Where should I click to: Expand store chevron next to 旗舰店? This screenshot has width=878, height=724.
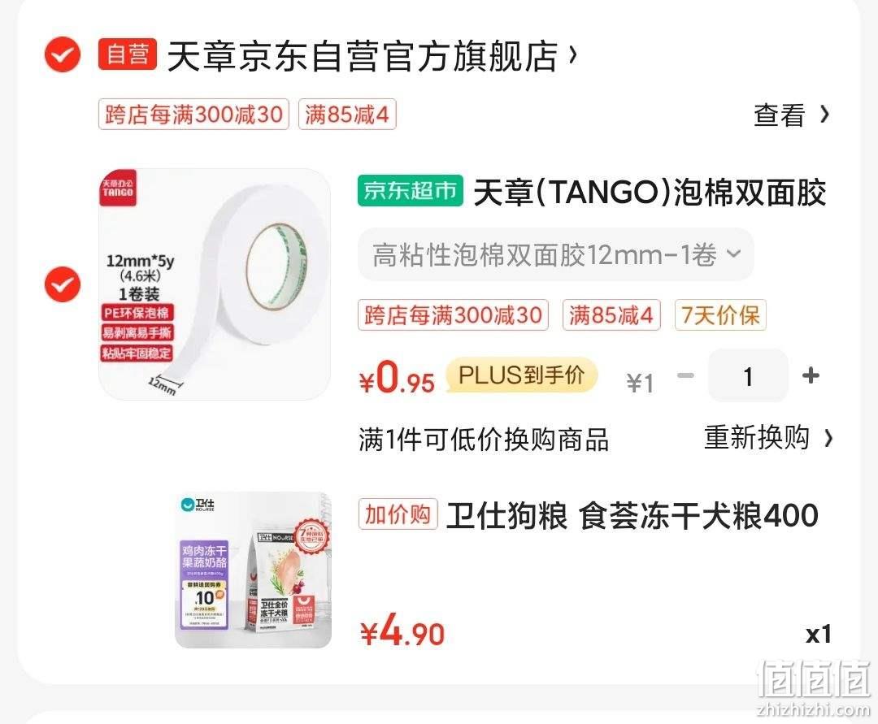pyautogui.click(x=572, y=54)
